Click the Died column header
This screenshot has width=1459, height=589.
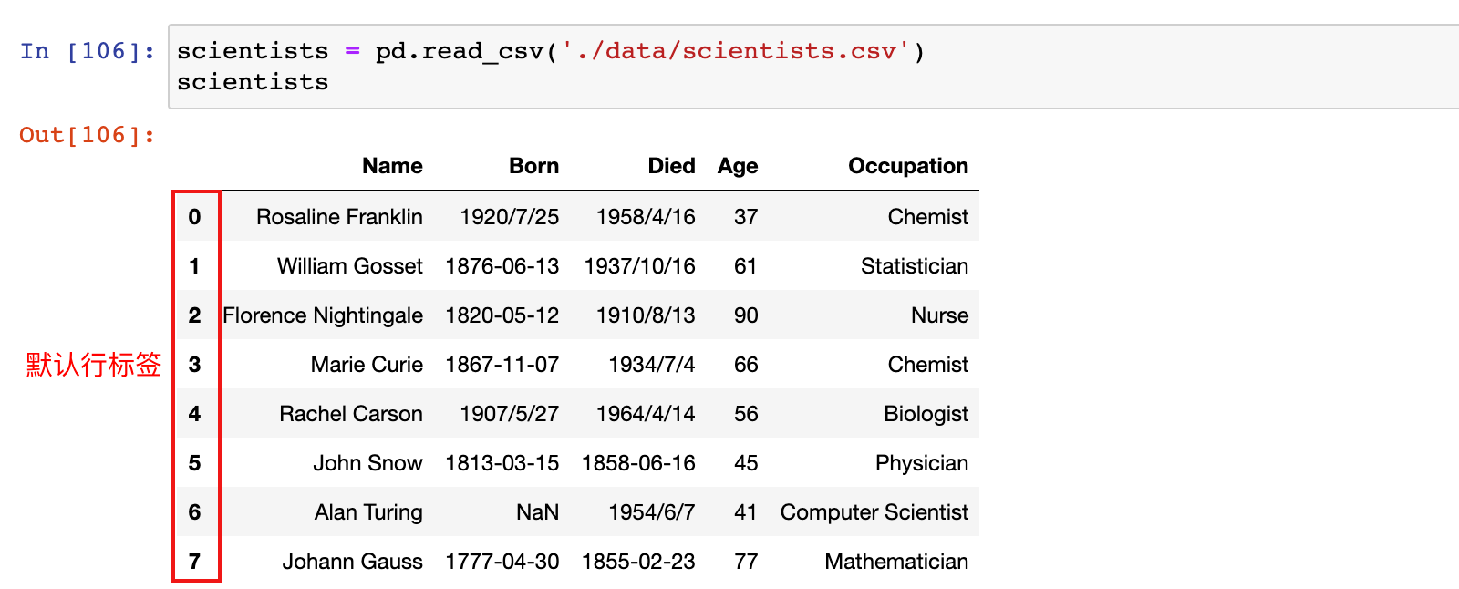point(671,166)
